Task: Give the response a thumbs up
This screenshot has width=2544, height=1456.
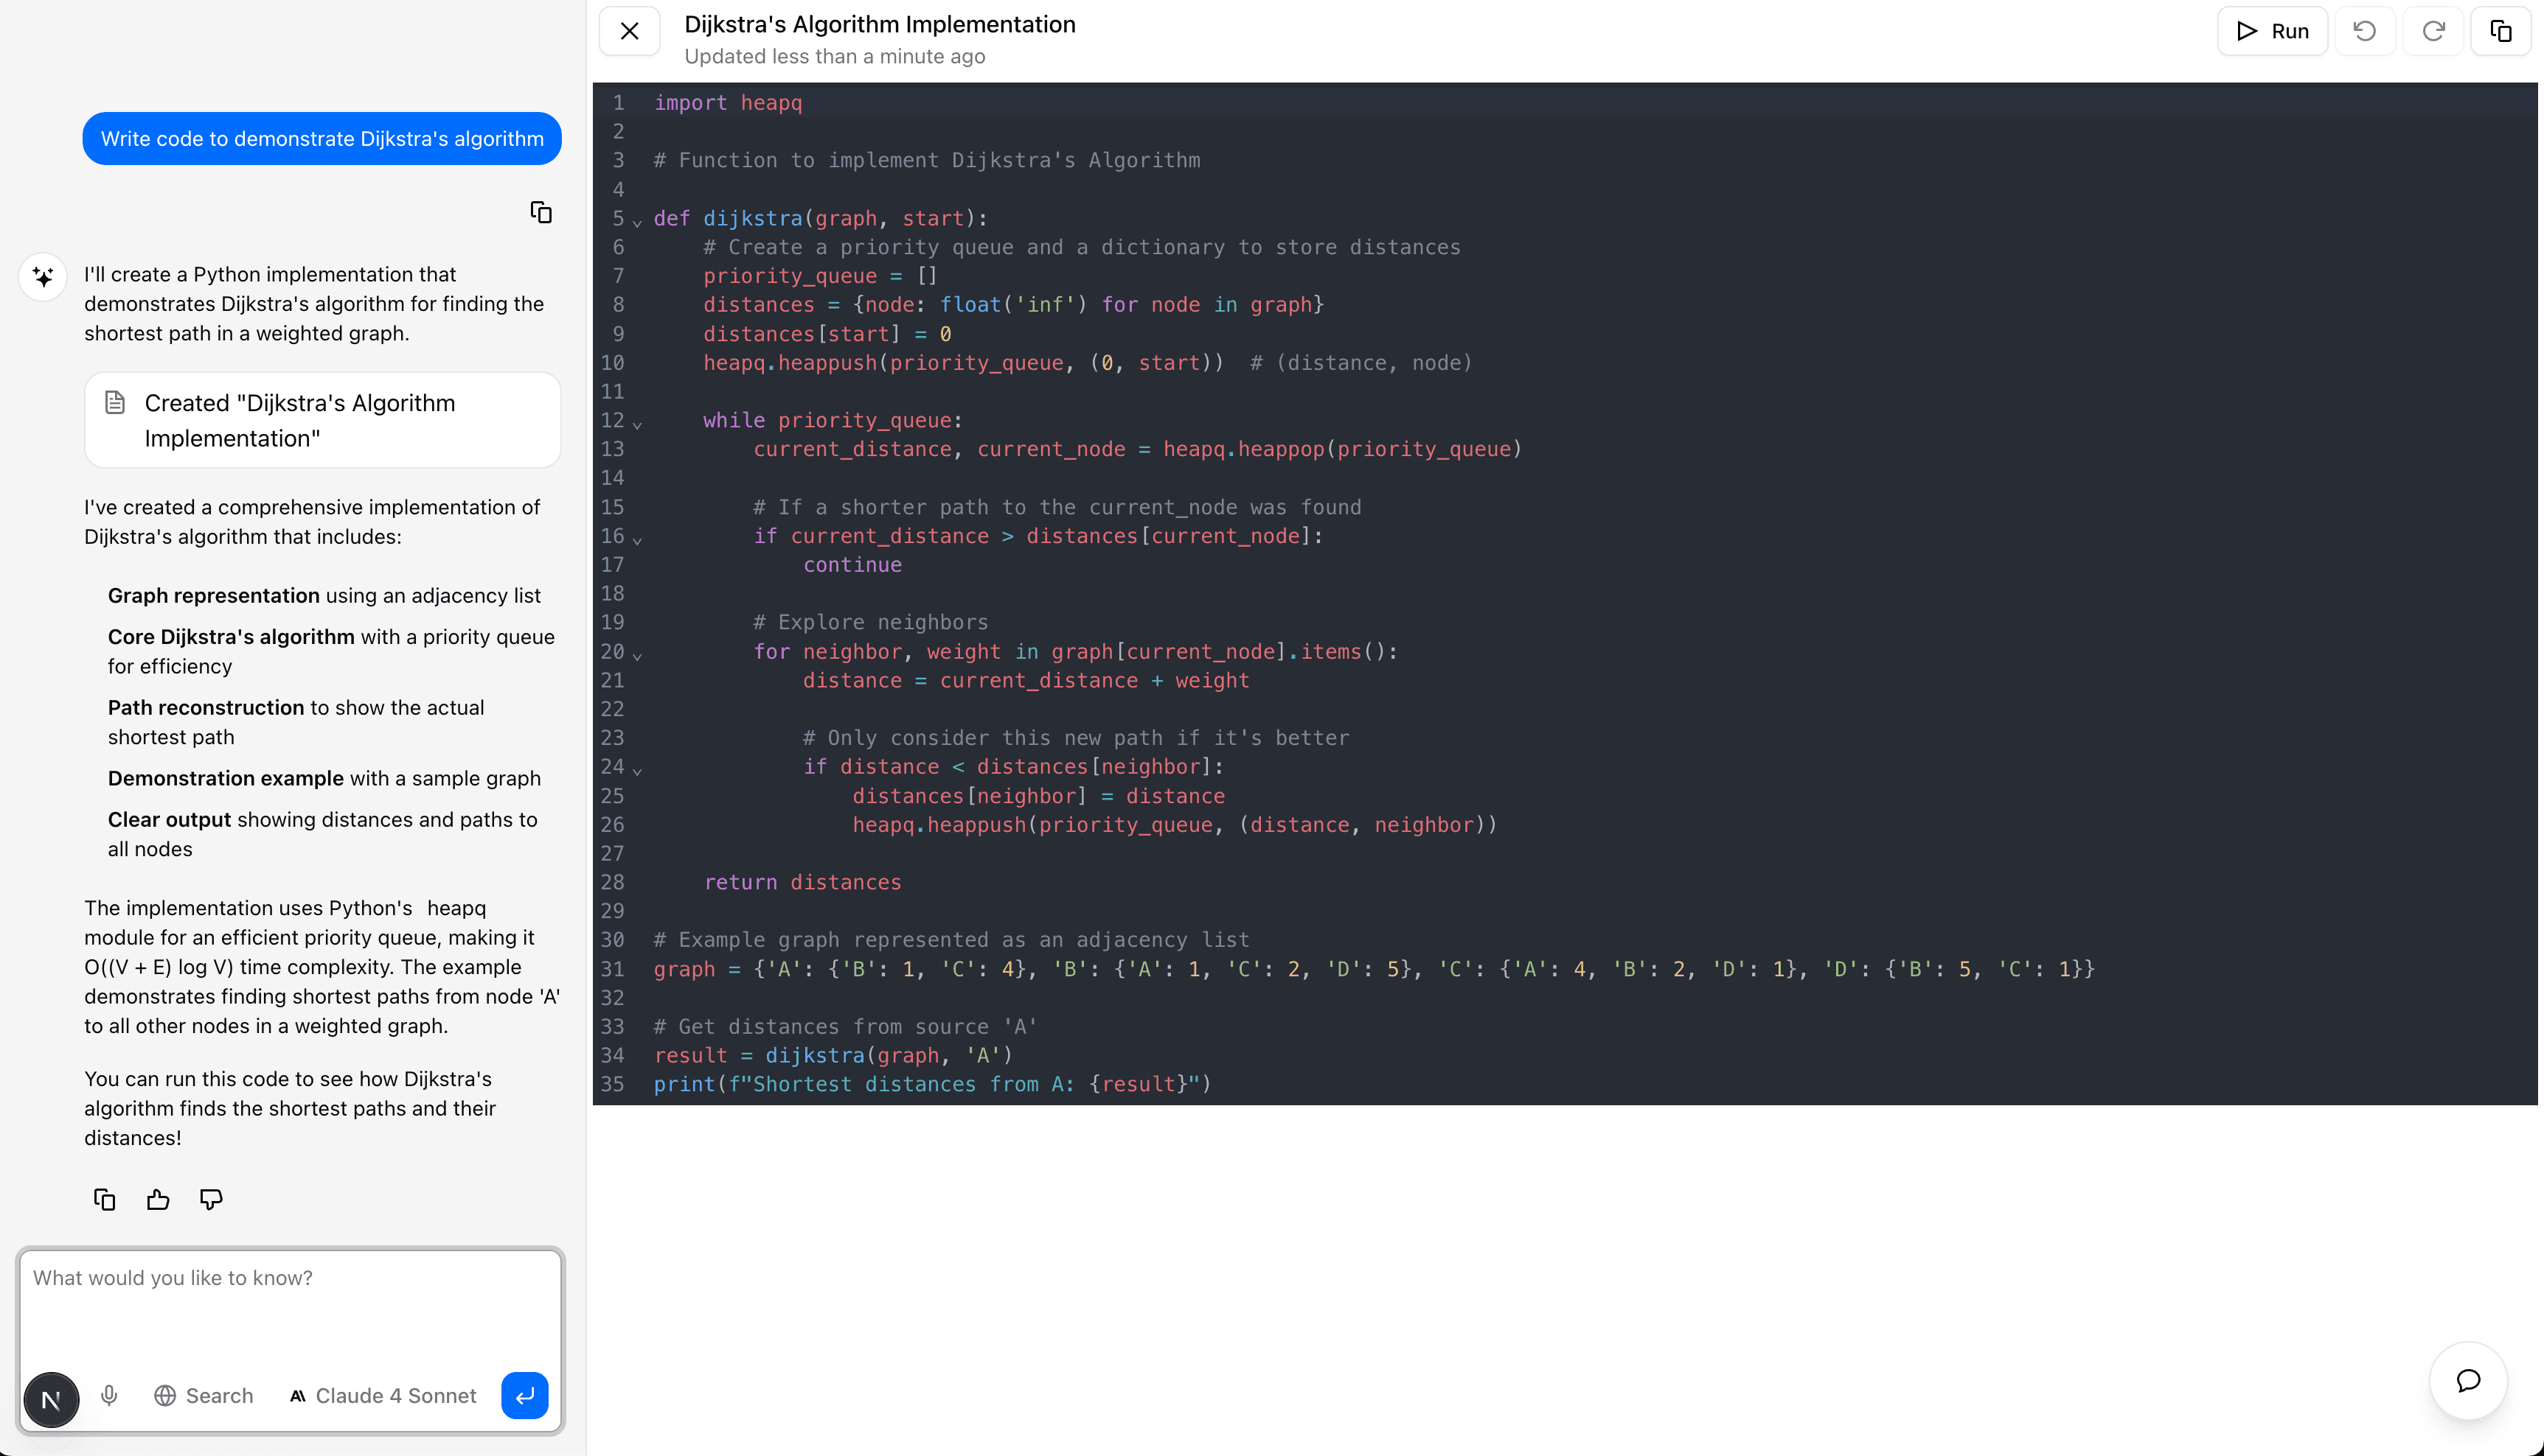Action: pyautogui.click(x=157, y=1198)
